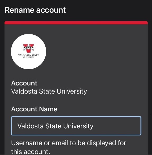This screenshot has height=155, width=152.
Task: Click the STATE banner ribbon in the logo
Action: pyautogui.click(x=28, y=48)
